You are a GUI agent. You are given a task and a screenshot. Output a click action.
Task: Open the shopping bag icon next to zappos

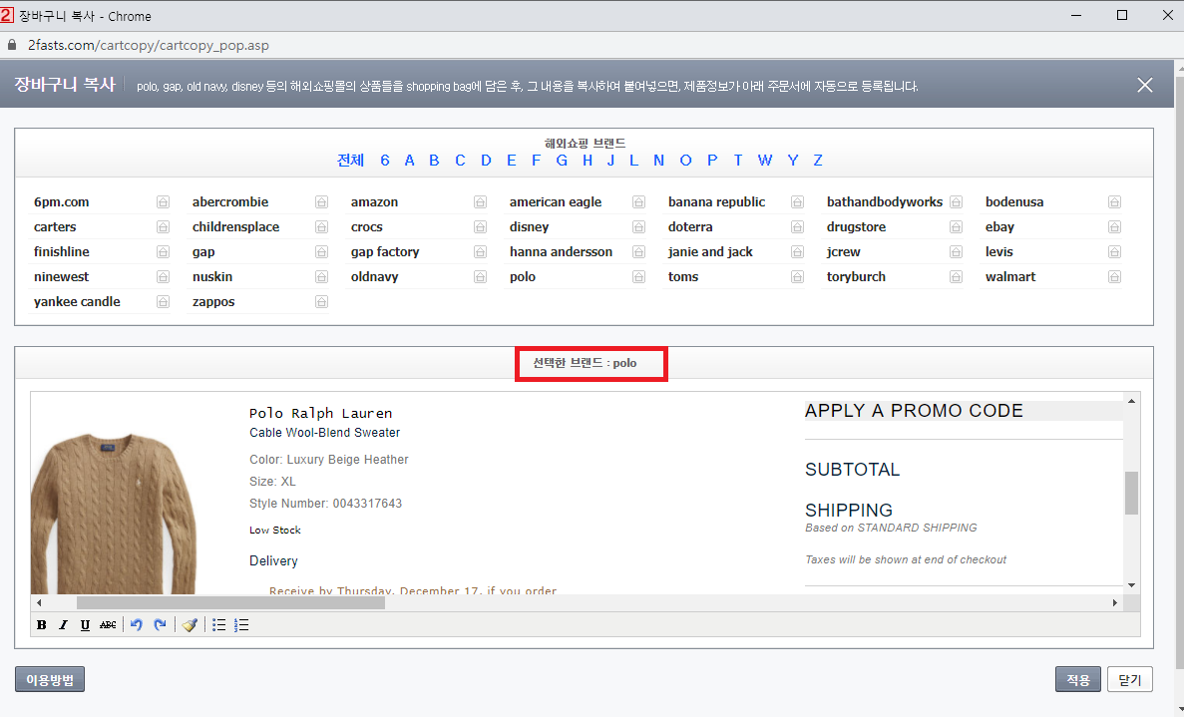(x=321, y=302)
